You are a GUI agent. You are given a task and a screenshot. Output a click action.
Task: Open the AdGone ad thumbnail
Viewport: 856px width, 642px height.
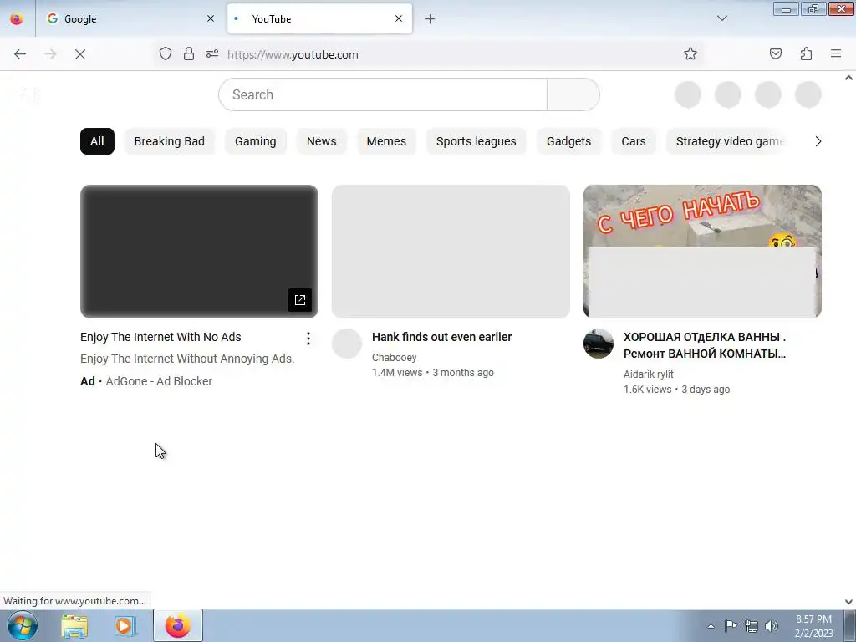coord(199,251)
